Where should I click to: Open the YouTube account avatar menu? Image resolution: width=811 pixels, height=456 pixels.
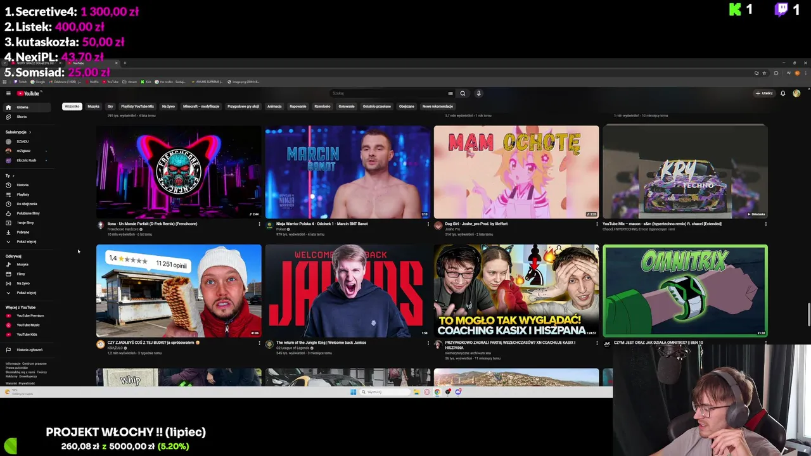[796, 93]
